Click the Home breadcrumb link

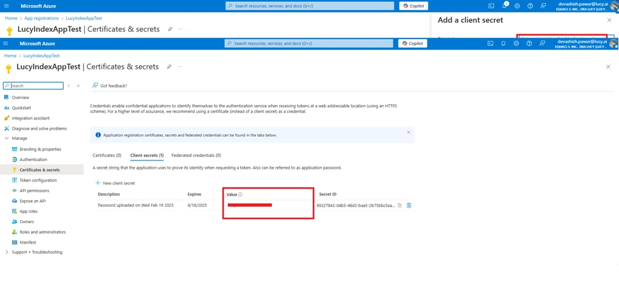click(10, 56)
